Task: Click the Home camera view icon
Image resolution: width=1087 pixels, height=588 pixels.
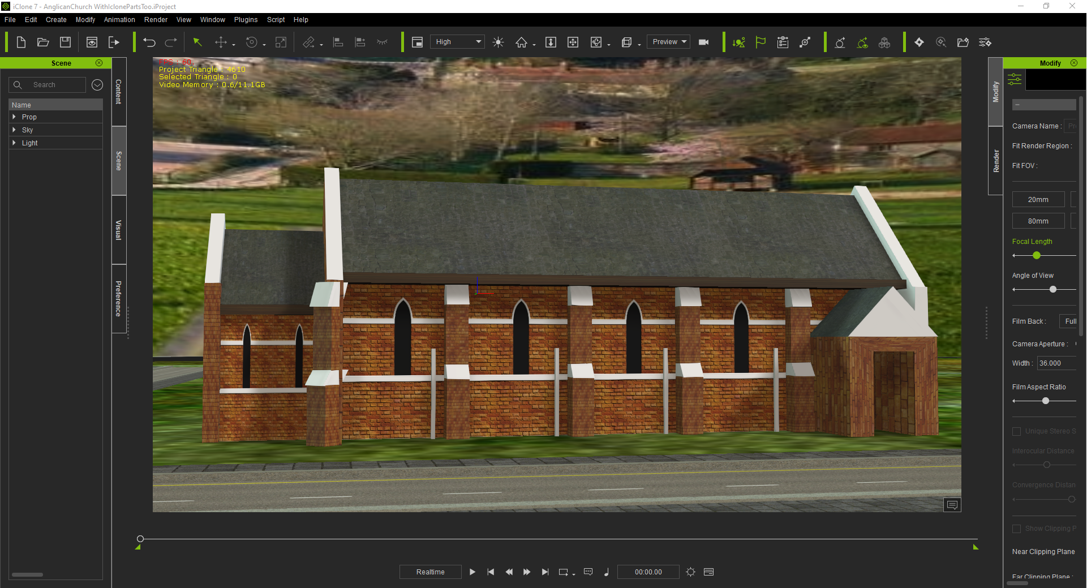Action: pos(521,42)
